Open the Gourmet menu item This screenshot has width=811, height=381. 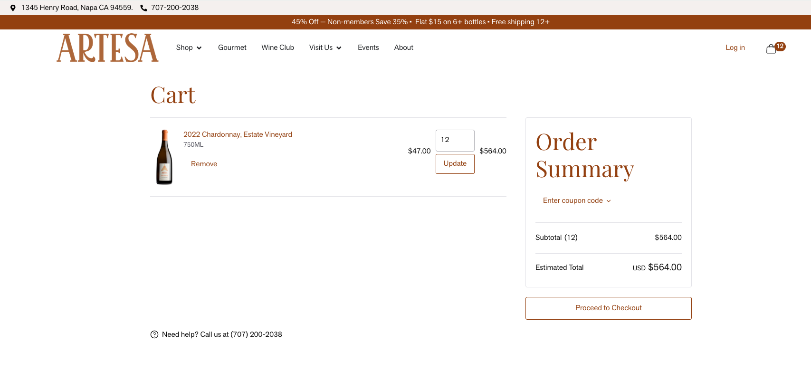click(232, 48)
